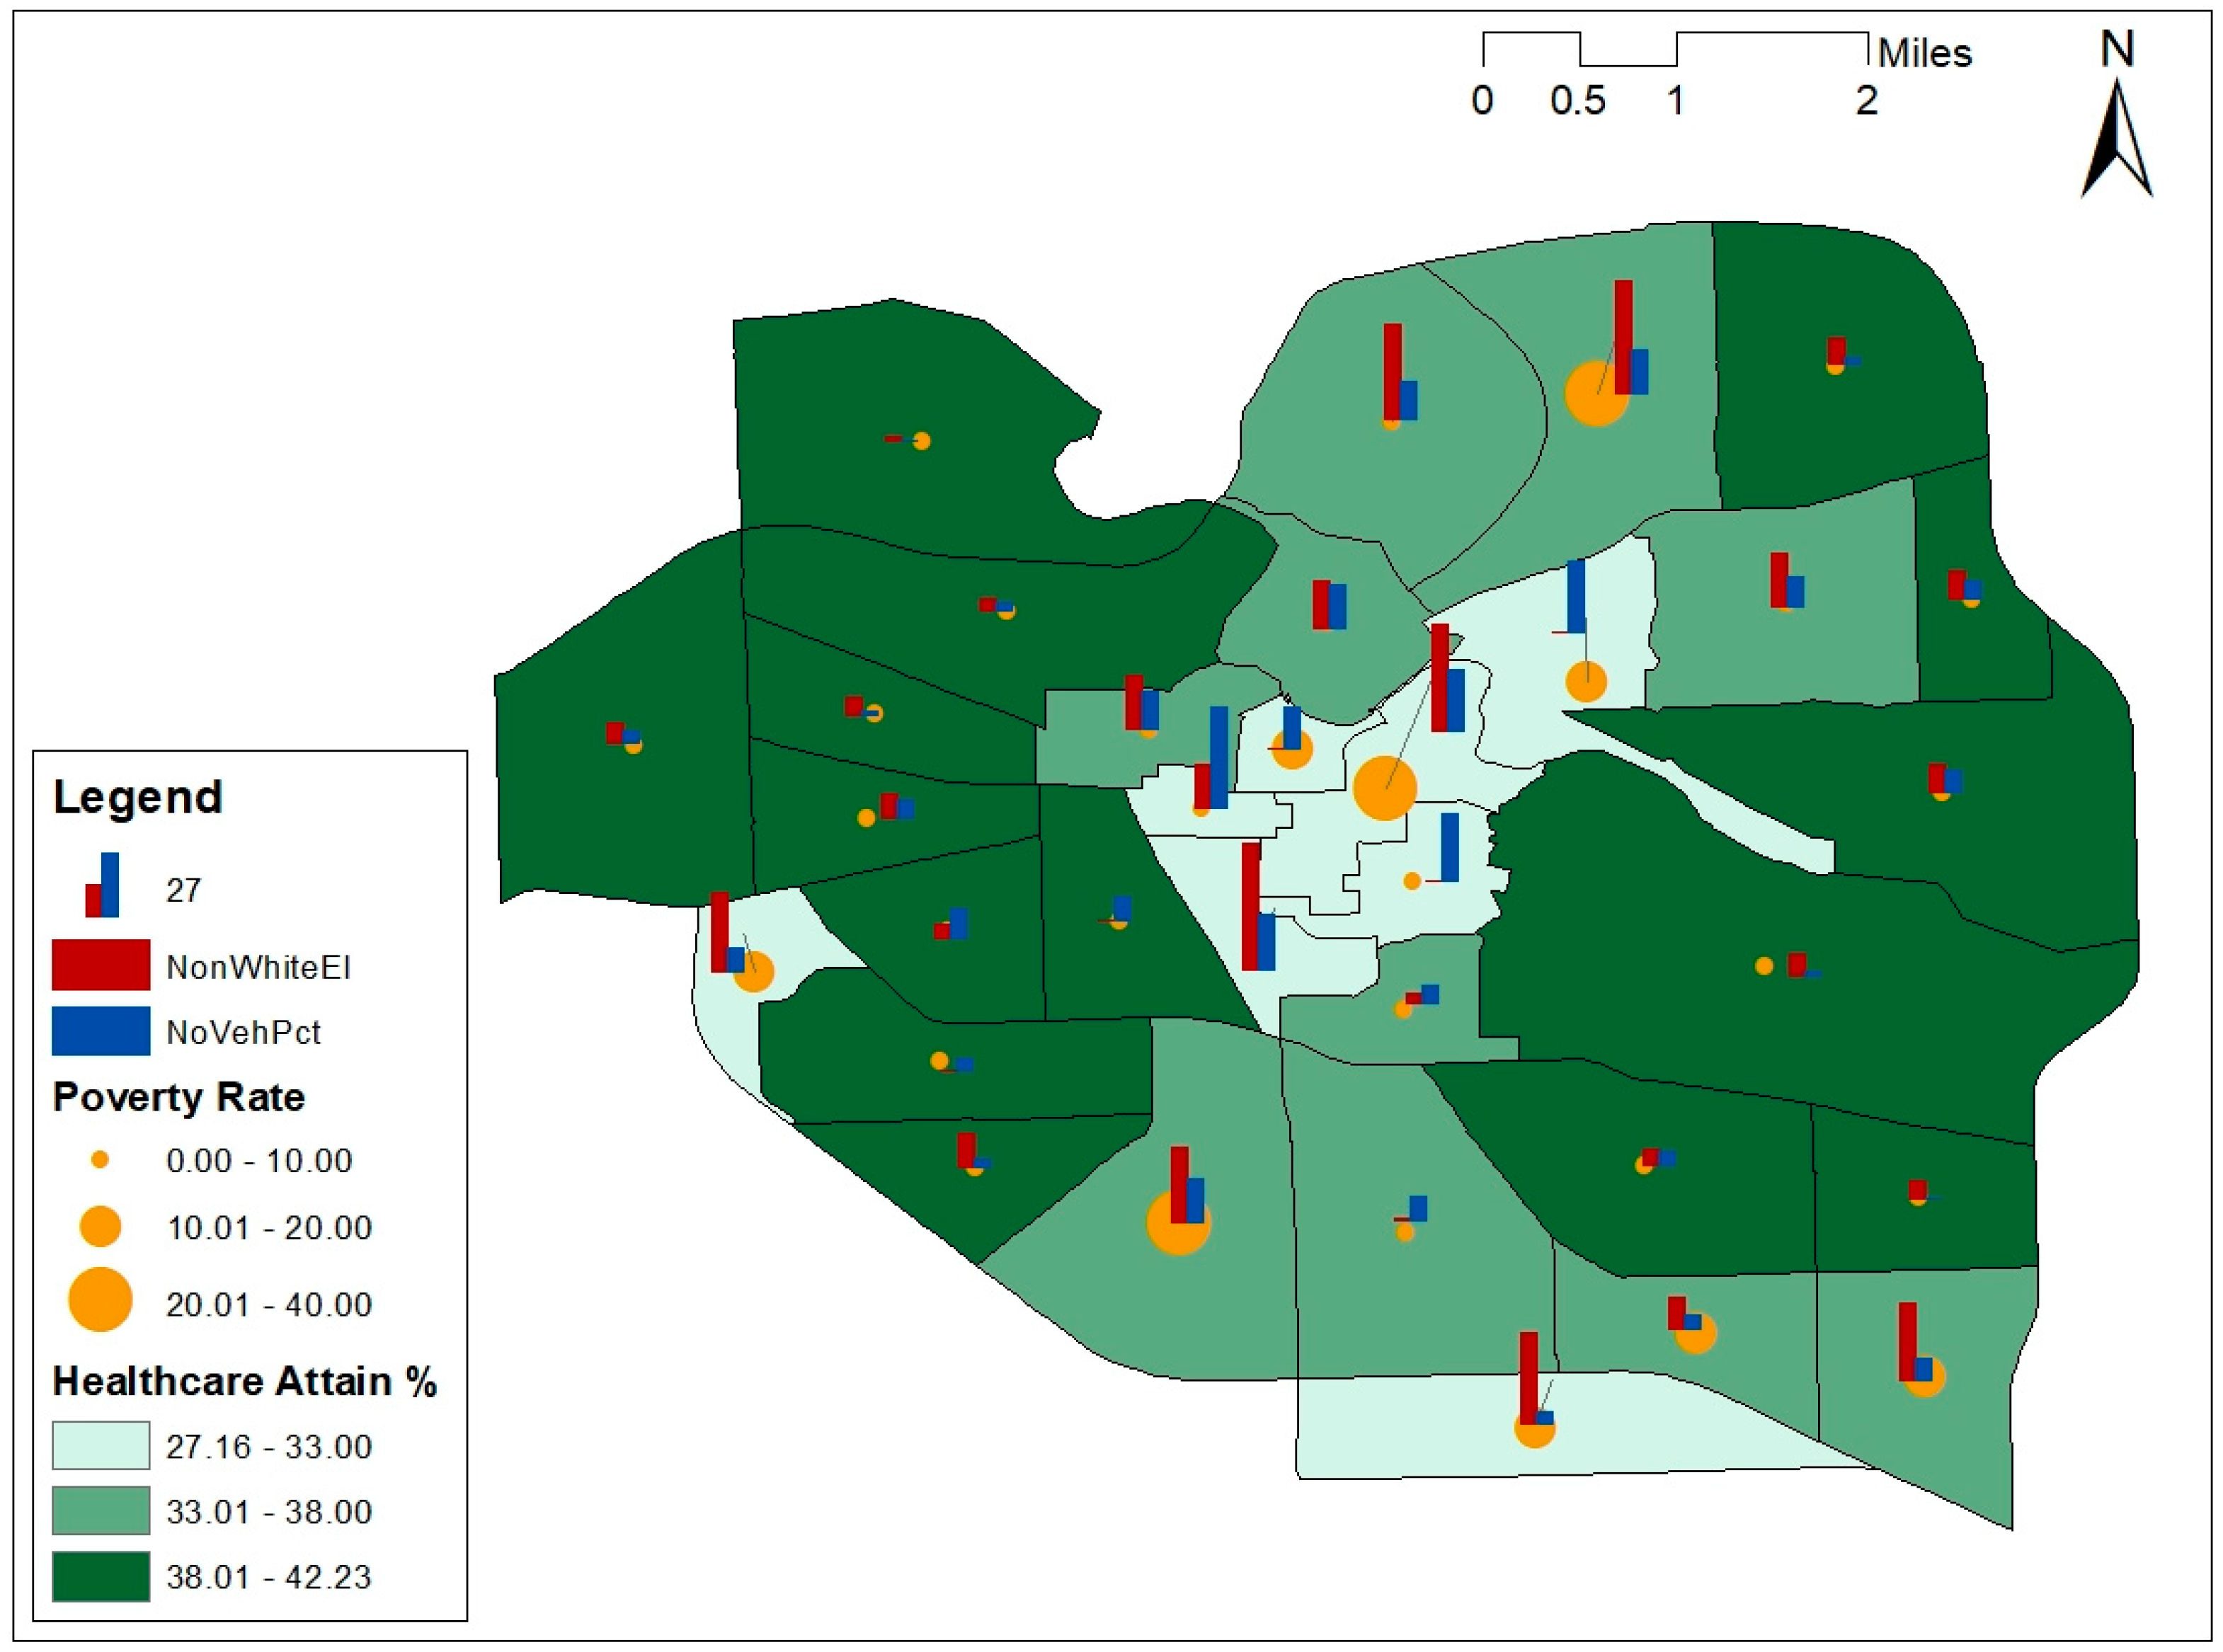Click the 'Miles' scale bar unit label
Image resolution: width=2223 pixels, height=1652 pixels.
tap(1925, 53)
